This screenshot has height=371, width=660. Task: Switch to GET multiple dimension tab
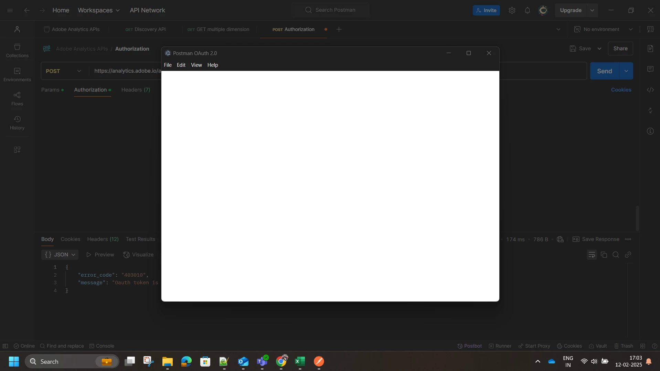point(218,29)
